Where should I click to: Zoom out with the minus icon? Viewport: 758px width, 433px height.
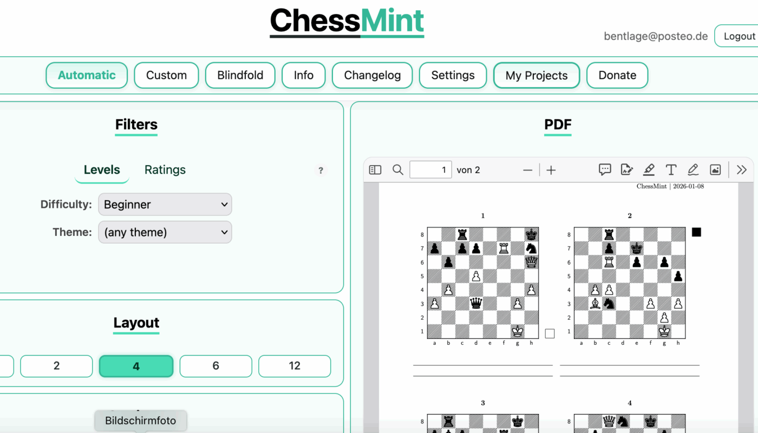[x=528, y=170]
